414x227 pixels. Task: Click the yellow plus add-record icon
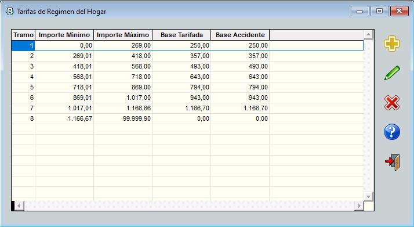[x=392, y=44]
